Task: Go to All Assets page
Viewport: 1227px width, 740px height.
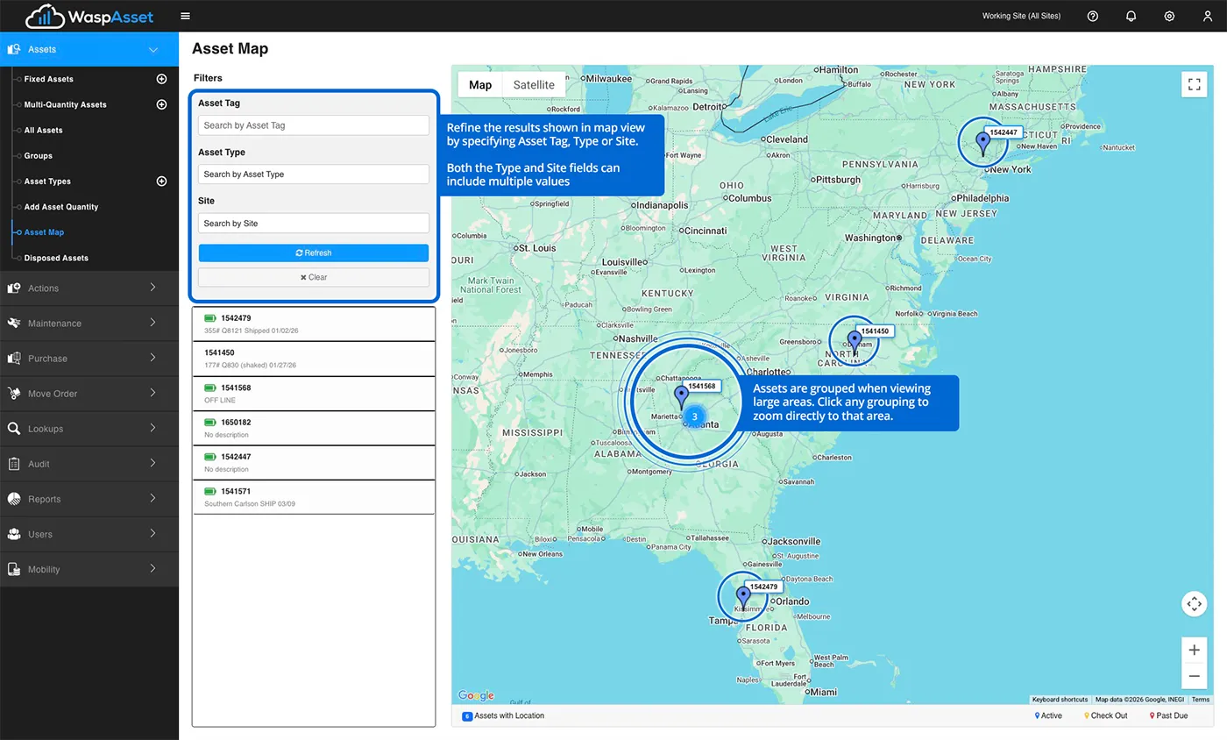Action: point(43,130)
